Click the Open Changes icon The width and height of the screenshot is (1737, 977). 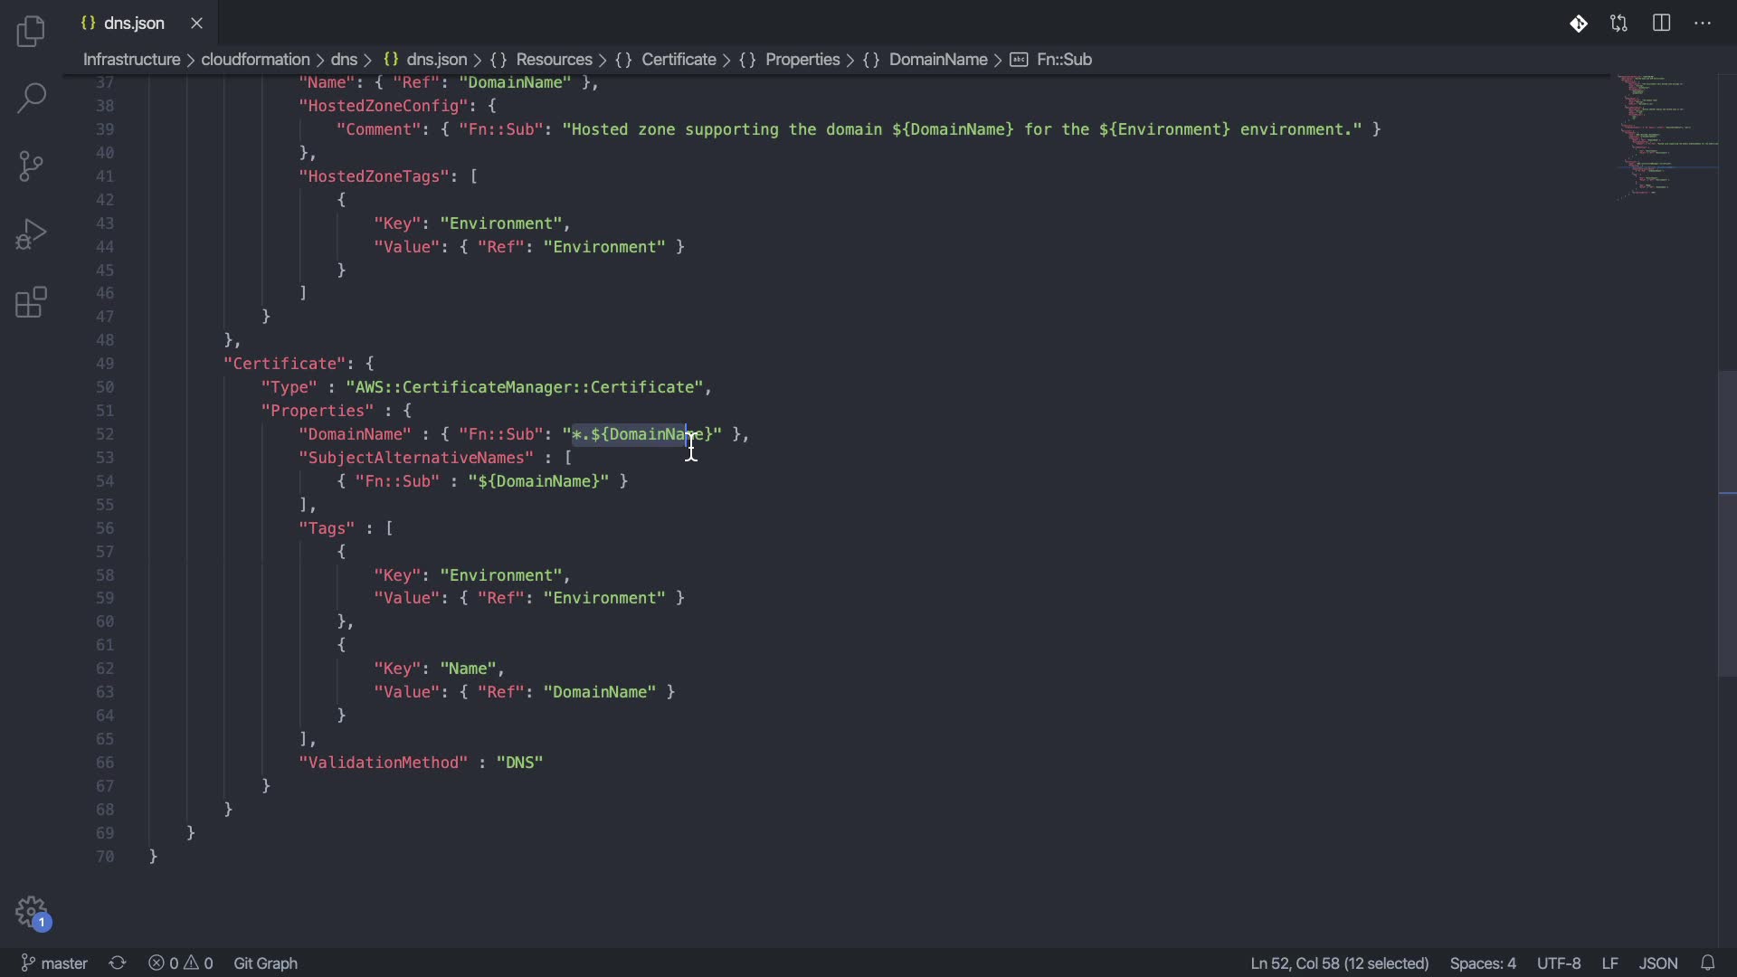1619,24
